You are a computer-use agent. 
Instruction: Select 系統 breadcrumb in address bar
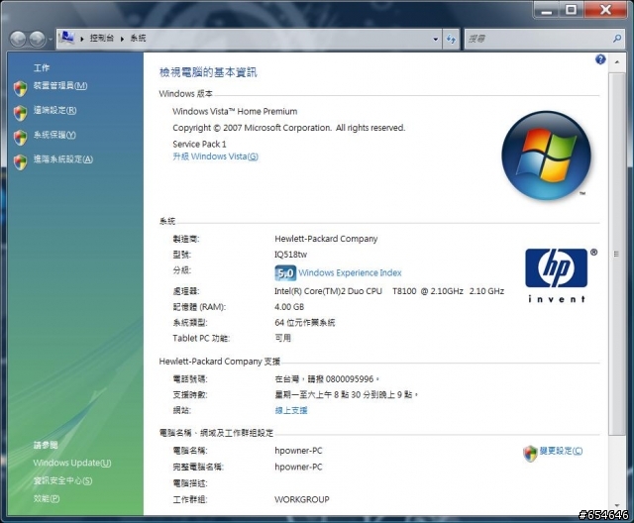[138, 38]
